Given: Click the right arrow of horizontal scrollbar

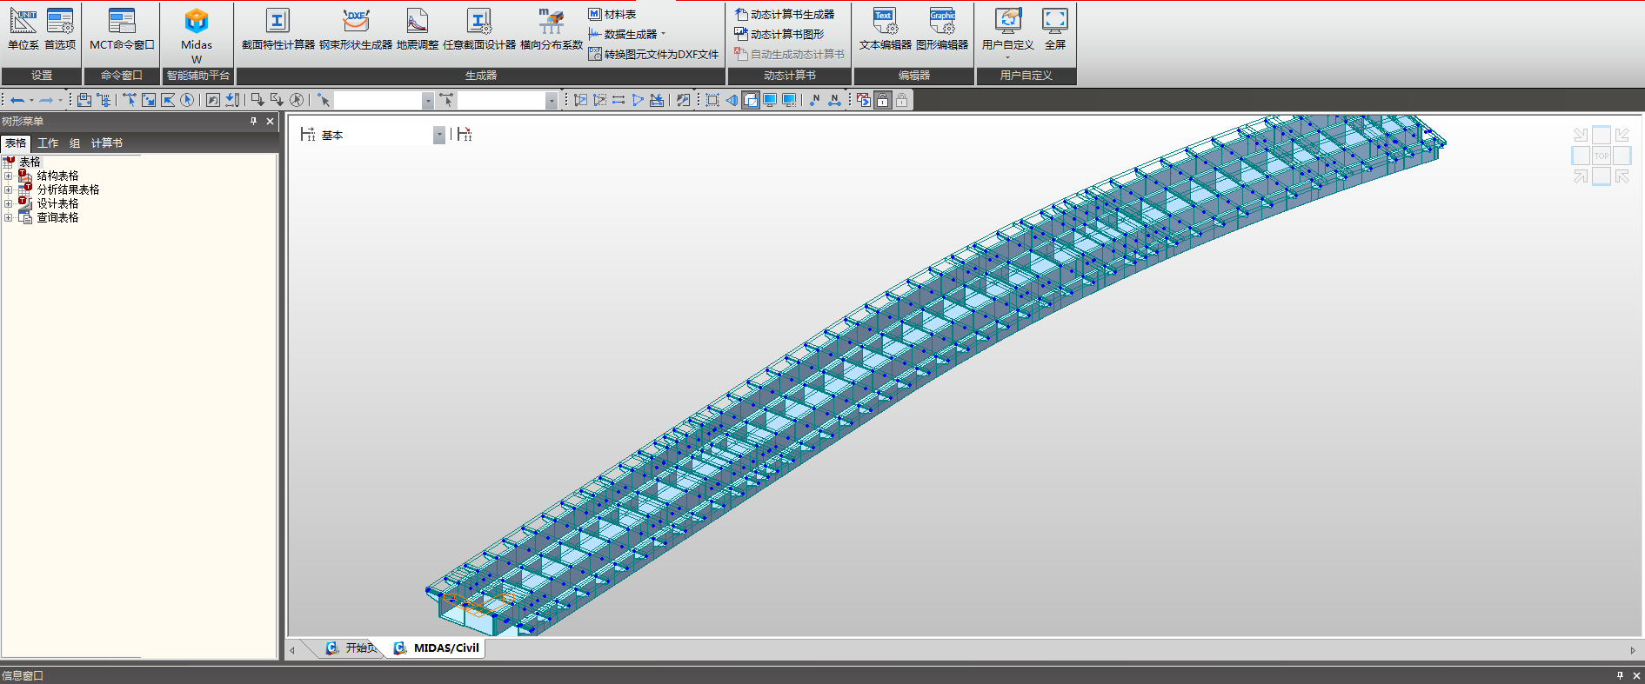Looking at the screenshot, I should pyautogui.click(x=1633, y=650).
